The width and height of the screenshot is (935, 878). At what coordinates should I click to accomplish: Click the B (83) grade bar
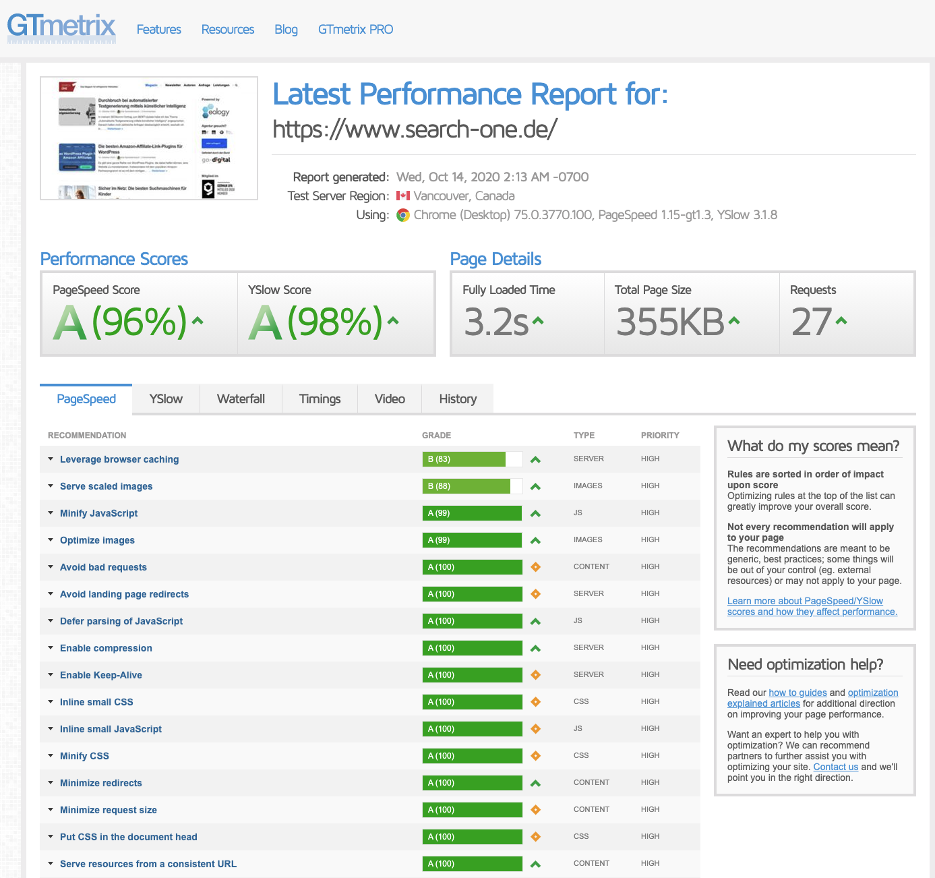(x=473, y=459)
